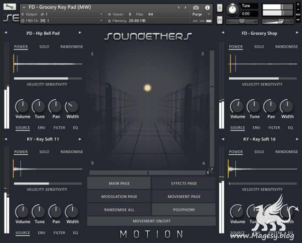This screenshot has width=302, height=243.
Task: Select next sample for KY - Key Soft 16
Action: [297, 139]
